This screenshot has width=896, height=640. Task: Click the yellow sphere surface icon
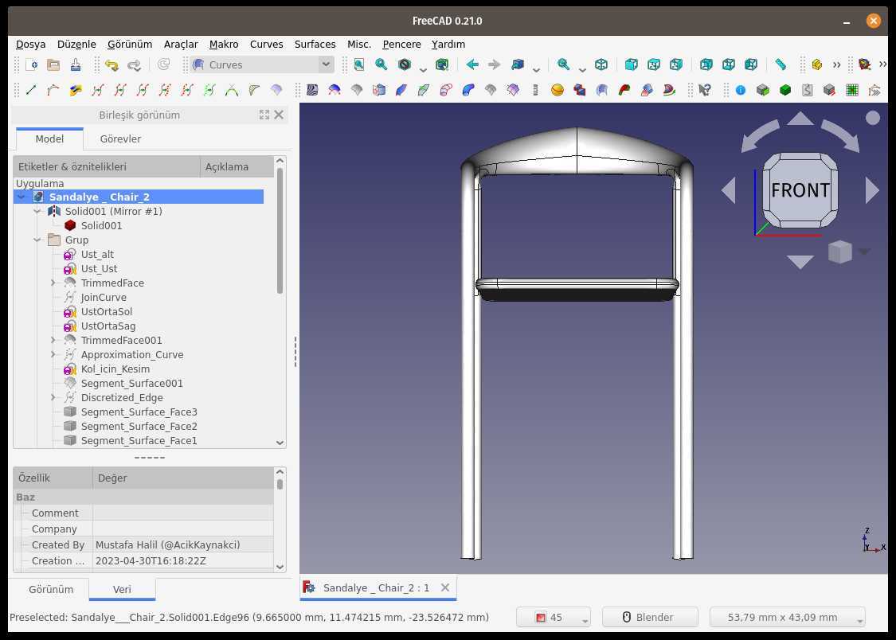pyautogui.click(x=558, y=90)
